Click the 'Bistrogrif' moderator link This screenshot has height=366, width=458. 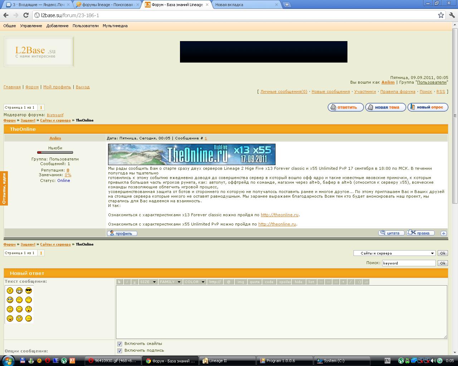pos(55,115)
